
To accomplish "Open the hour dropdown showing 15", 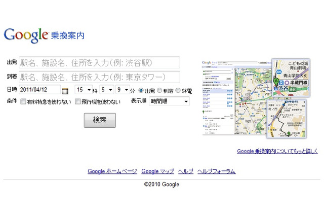I will [84, 90].
